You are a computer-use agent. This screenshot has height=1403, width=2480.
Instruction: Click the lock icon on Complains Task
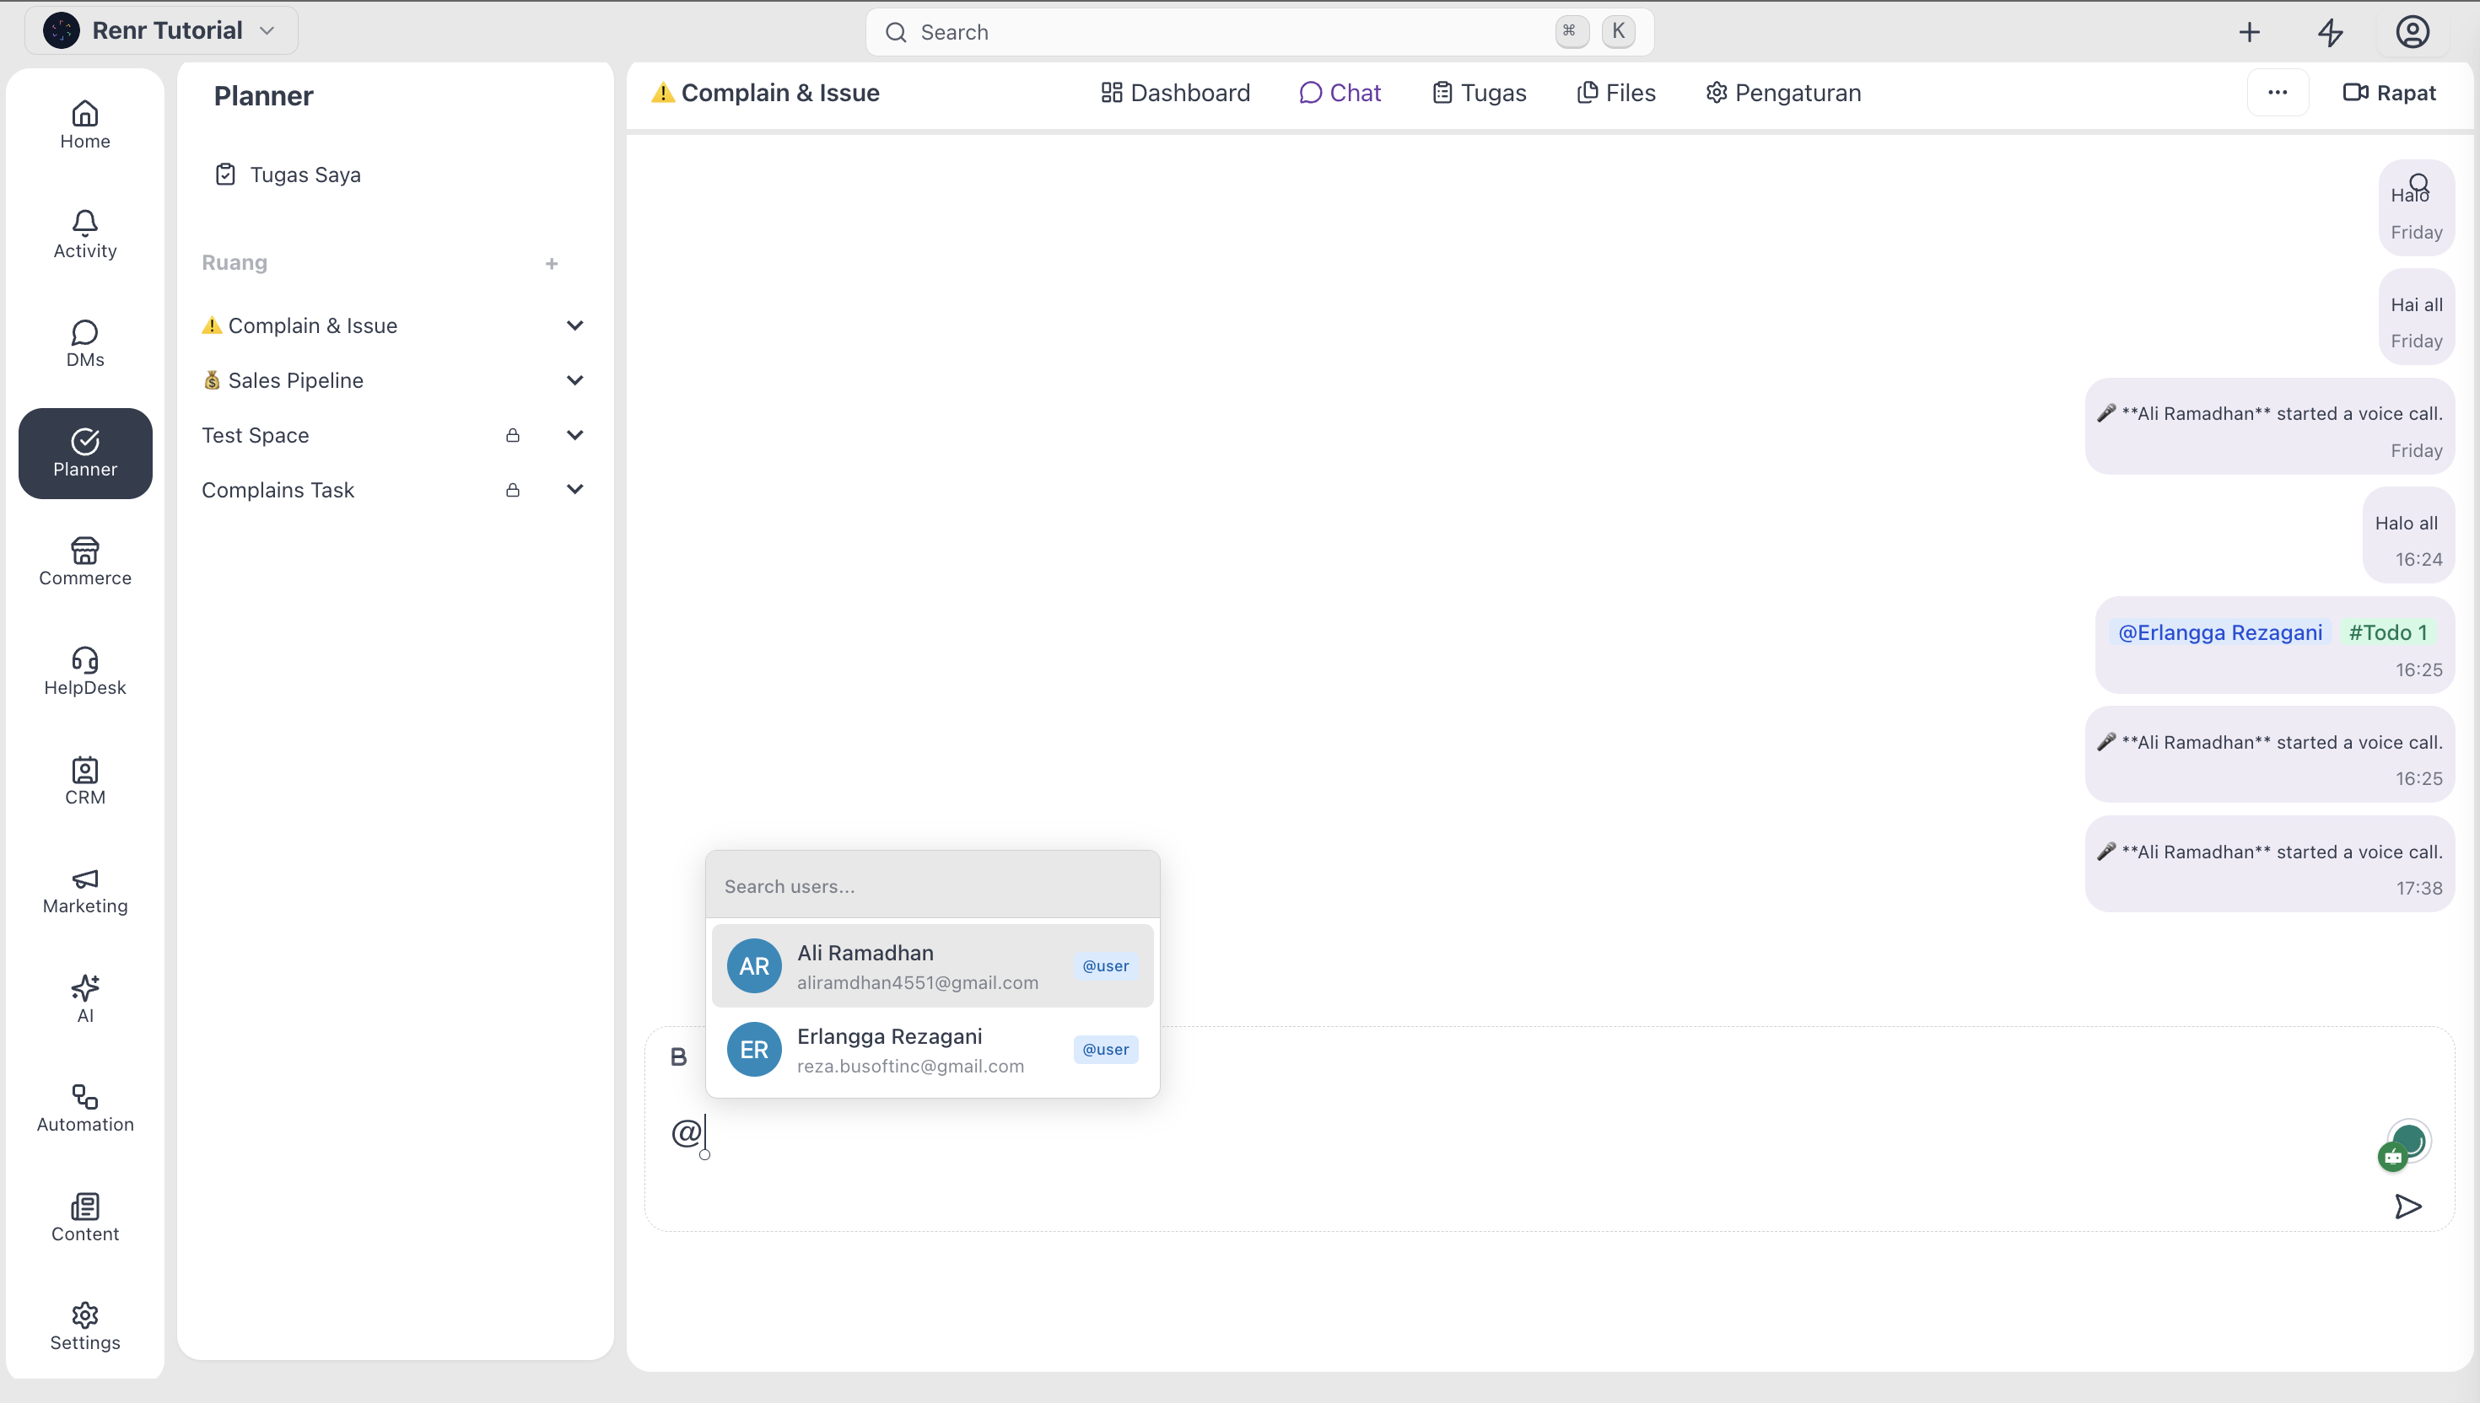click(513, 491)
